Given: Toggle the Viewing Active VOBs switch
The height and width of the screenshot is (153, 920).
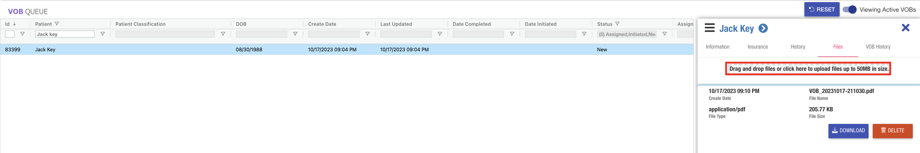Looking at the screenshot, I should point(849,10).
